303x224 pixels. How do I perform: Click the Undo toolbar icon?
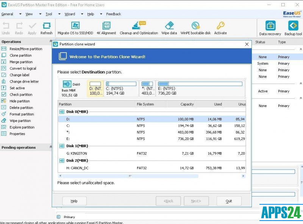click(6, 26)
